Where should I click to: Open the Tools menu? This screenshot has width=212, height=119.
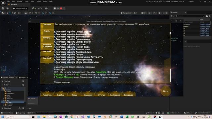click(26, 1)
